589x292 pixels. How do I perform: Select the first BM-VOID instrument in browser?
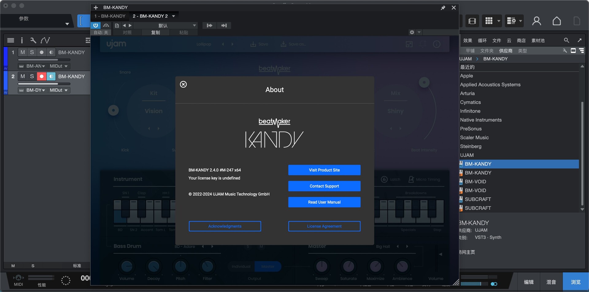475,182
